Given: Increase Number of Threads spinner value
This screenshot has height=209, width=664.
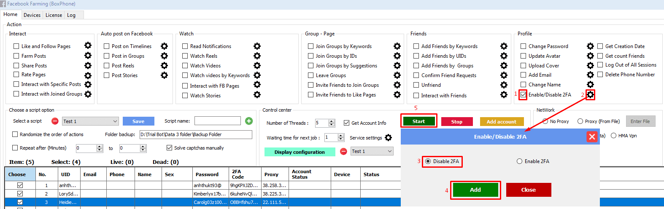Looking at the screenshot, I should pyautogui.click(x=332, y=121).
